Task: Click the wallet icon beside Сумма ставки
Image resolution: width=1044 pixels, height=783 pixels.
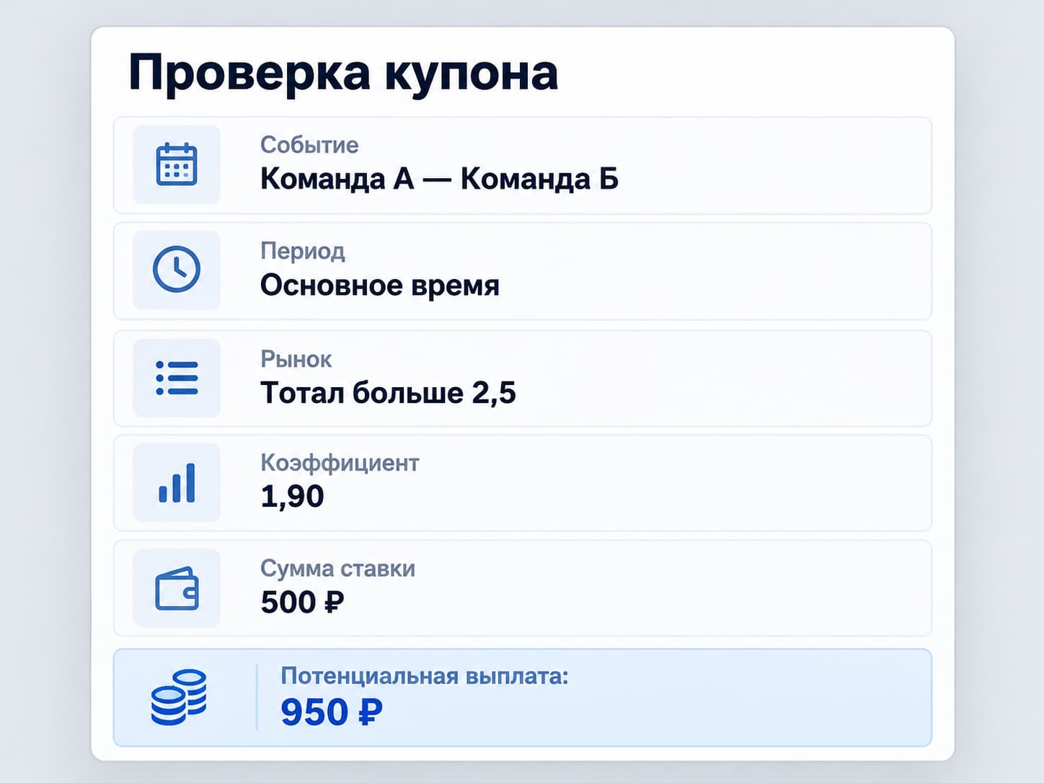Action: pyautogui.click(x=177, y=588)
